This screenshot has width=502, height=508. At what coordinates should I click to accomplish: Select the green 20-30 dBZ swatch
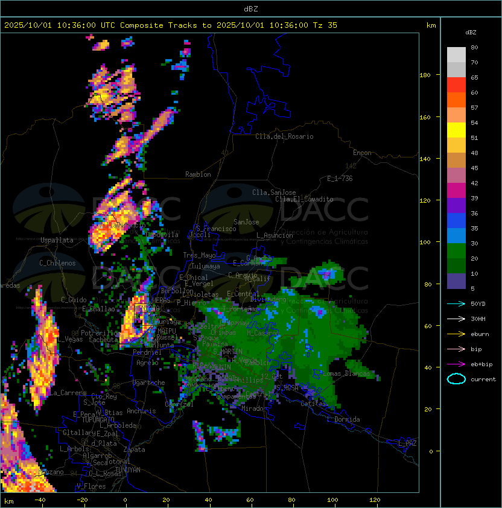coord(456,251)
